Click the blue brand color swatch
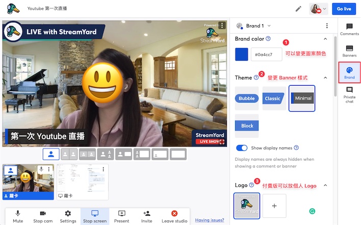361x225 pixels. coord(242,55)
